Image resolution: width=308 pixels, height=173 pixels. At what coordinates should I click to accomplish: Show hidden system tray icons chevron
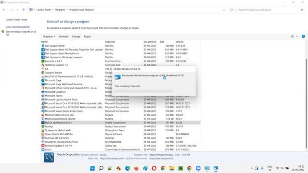[x=252, y=168]
